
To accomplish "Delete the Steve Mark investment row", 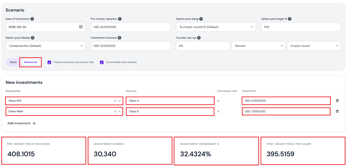I will (337, 111).
